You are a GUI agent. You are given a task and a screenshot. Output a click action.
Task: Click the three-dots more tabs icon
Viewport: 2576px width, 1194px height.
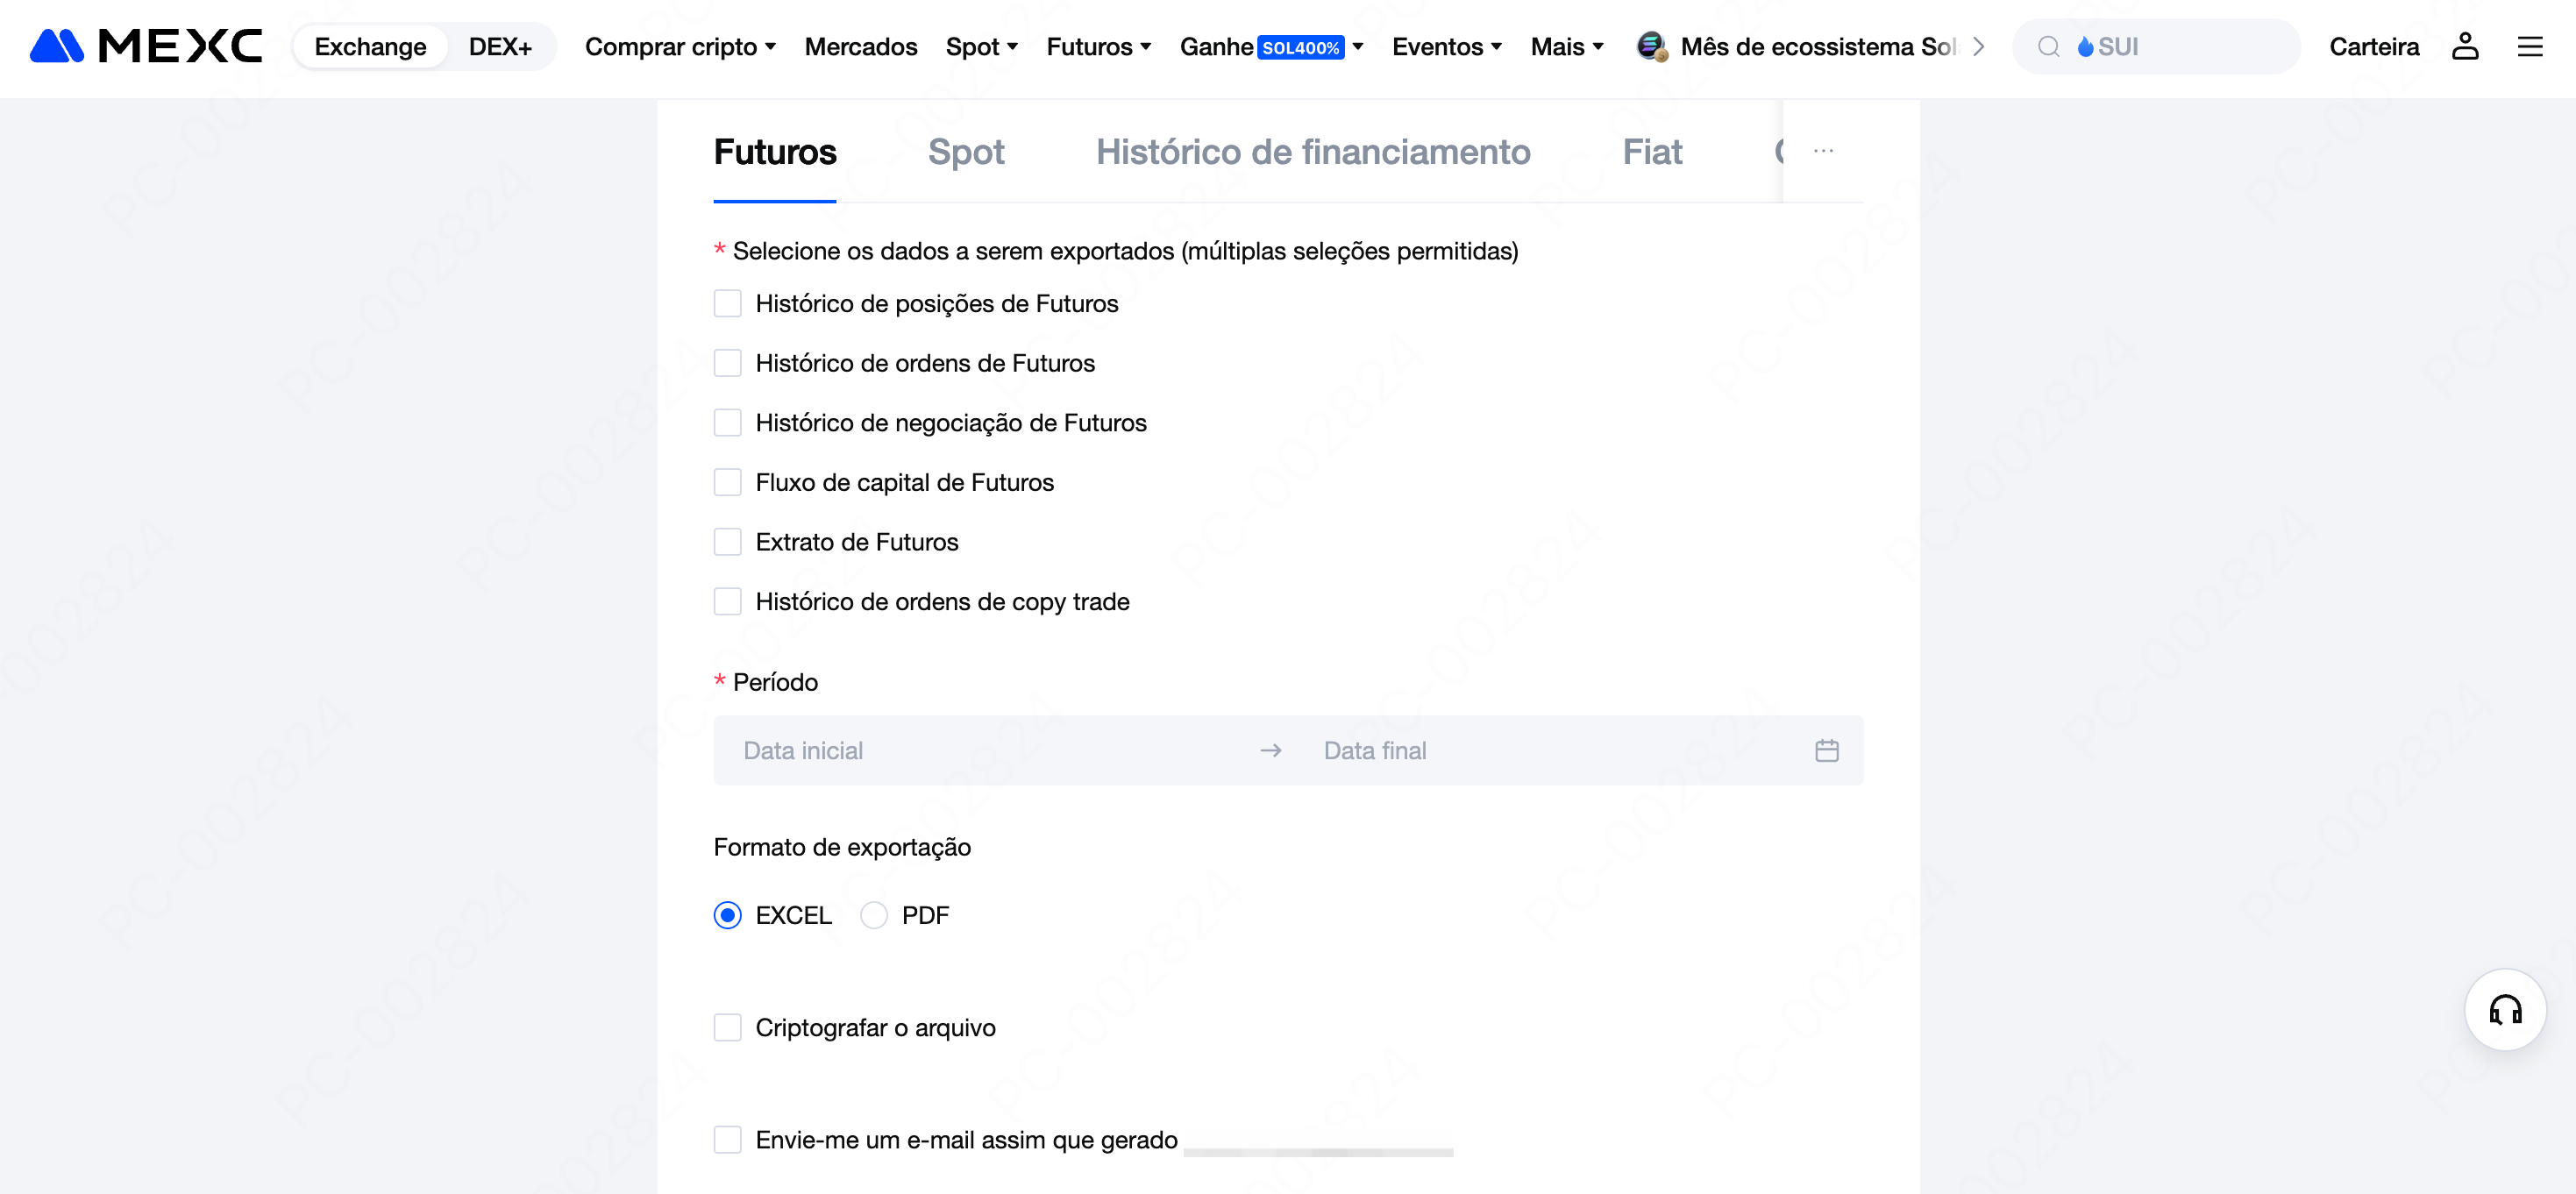click(1823, 151)
